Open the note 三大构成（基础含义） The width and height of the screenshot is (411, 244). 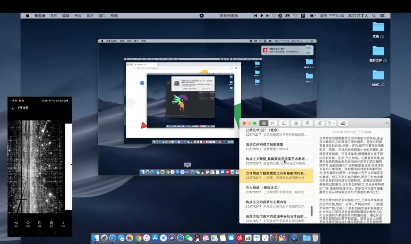pyautogui.click(x=277, y=190)
